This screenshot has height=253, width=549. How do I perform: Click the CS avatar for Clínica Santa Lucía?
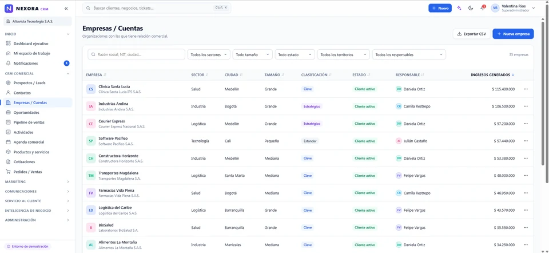point(91,89)
